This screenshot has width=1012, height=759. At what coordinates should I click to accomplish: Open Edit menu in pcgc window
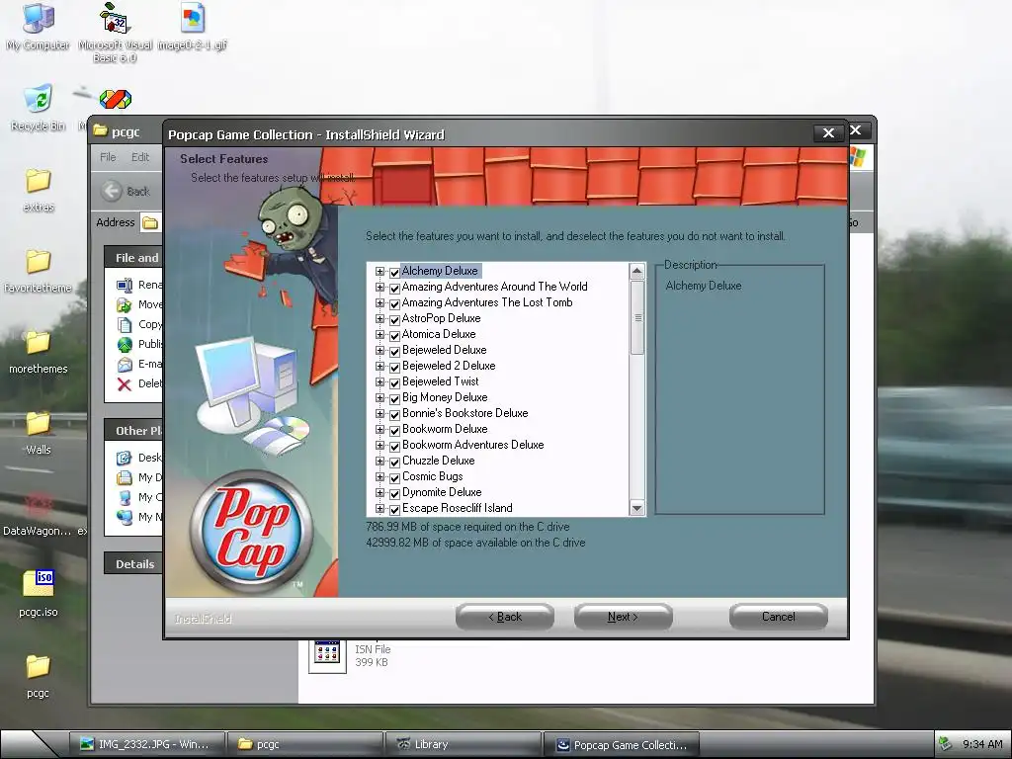140,157
